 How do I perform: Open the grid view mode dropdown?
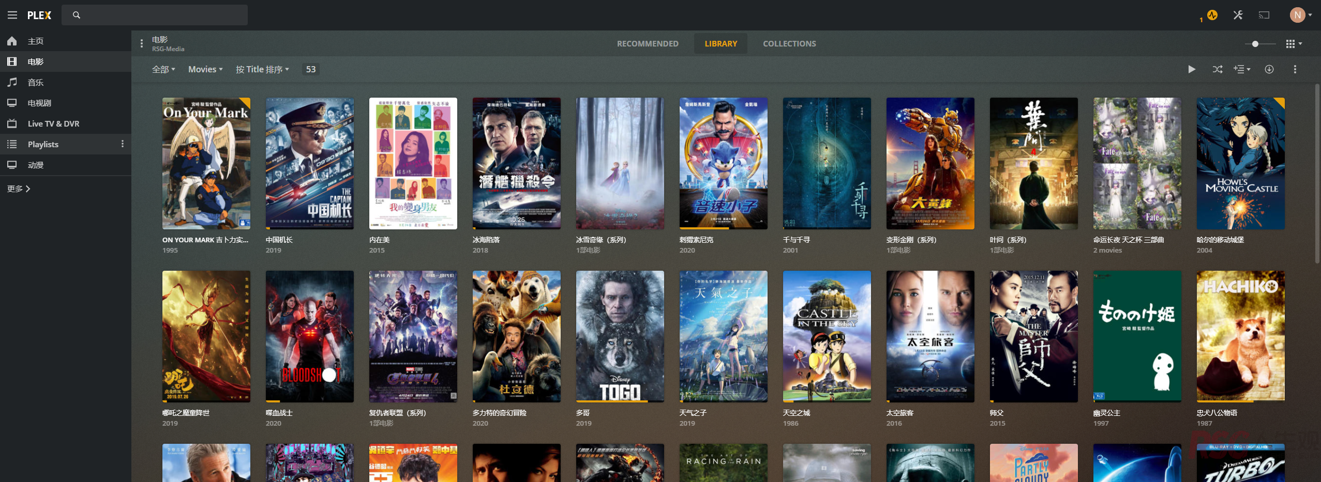coord(1294,44)
